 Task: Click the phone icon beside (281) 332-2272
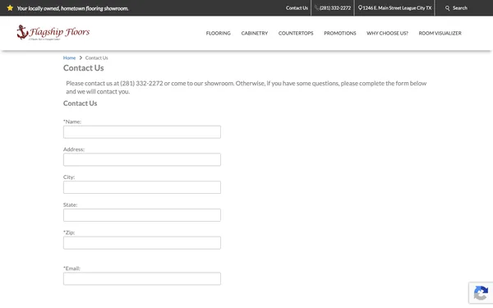pyautogui.click(x=316, y=8)
